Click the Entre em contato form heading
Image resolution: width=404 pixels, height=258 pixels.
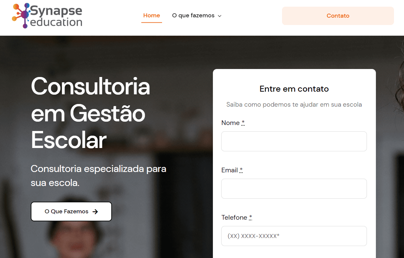click(294, 89)
